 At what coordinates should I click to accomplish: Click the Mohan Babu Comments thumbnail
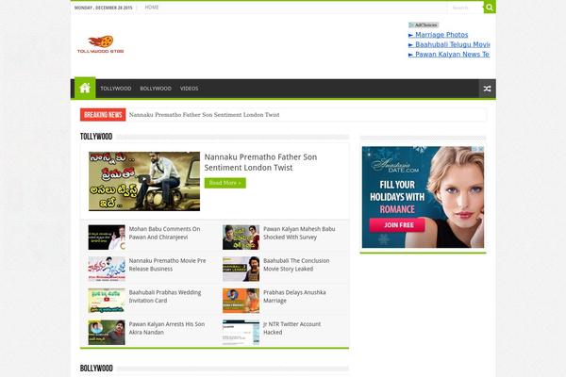[107, 238]
